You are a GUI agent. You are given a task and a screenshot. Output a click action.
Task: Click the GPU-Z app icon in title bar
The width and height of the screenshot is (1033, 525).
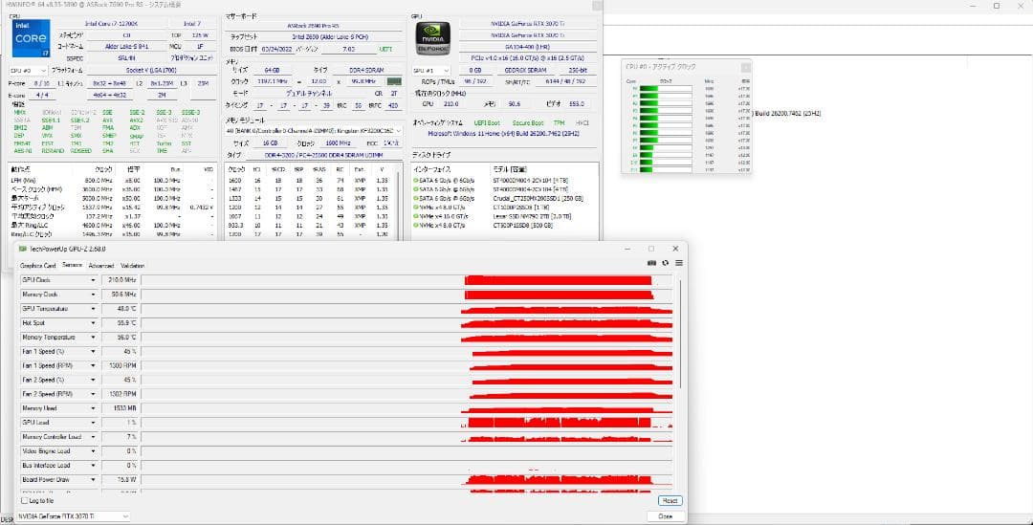23,249
